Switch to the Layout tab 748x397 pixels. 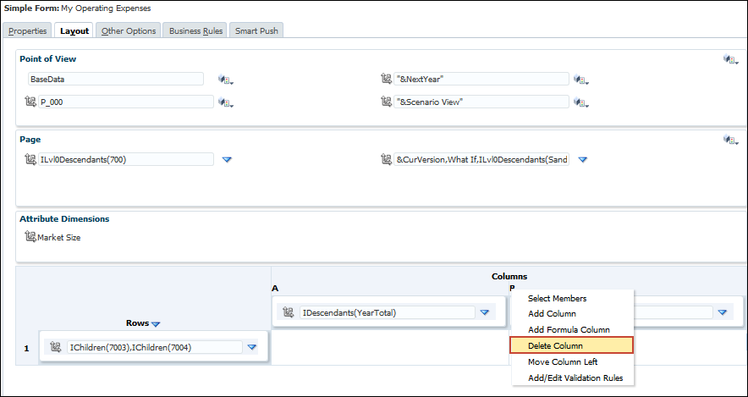click(x=74, y=30)
